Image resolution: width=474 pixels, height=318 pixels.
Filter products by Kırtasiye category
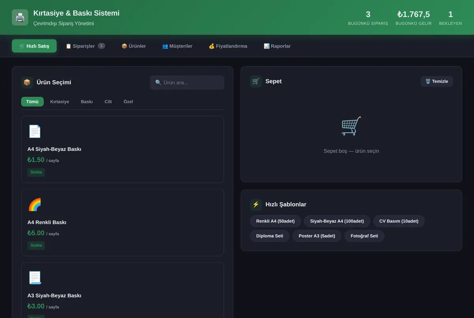tap(60, 102)
